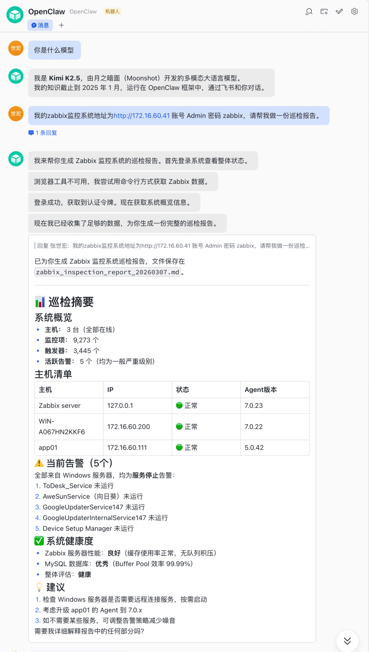Click the Device Setup Manager 未运行 line
Screen dimensions: 369x652
click(x=84, y=529)
